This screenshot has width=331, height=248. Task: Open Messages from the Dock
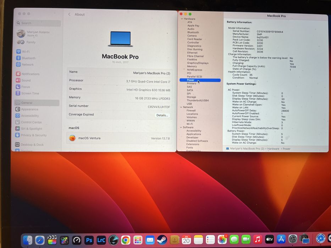coord(234,239)
